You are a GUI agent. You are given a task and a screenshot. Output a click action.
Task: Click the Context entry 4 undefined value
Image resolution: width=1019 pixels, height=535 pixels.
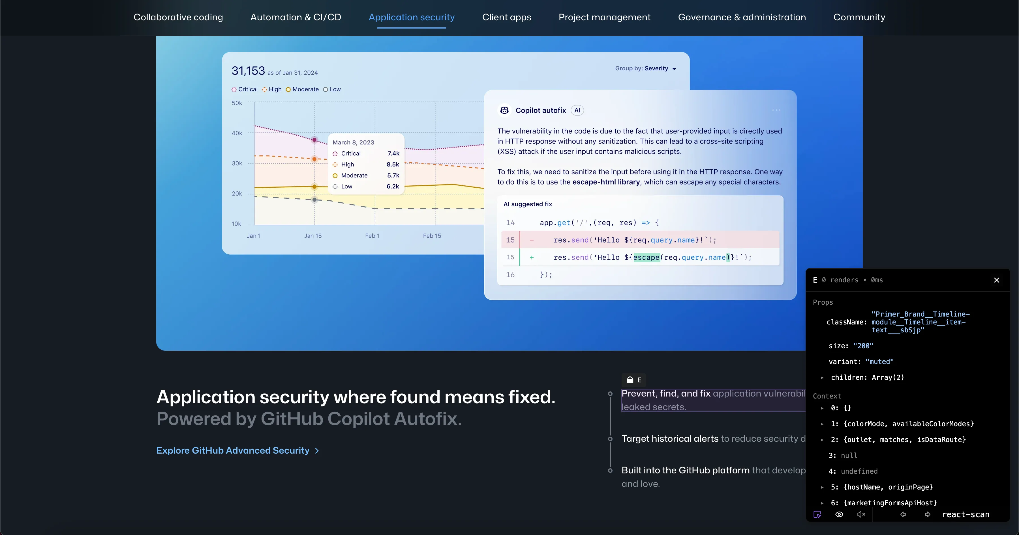(x=859, y=471)
